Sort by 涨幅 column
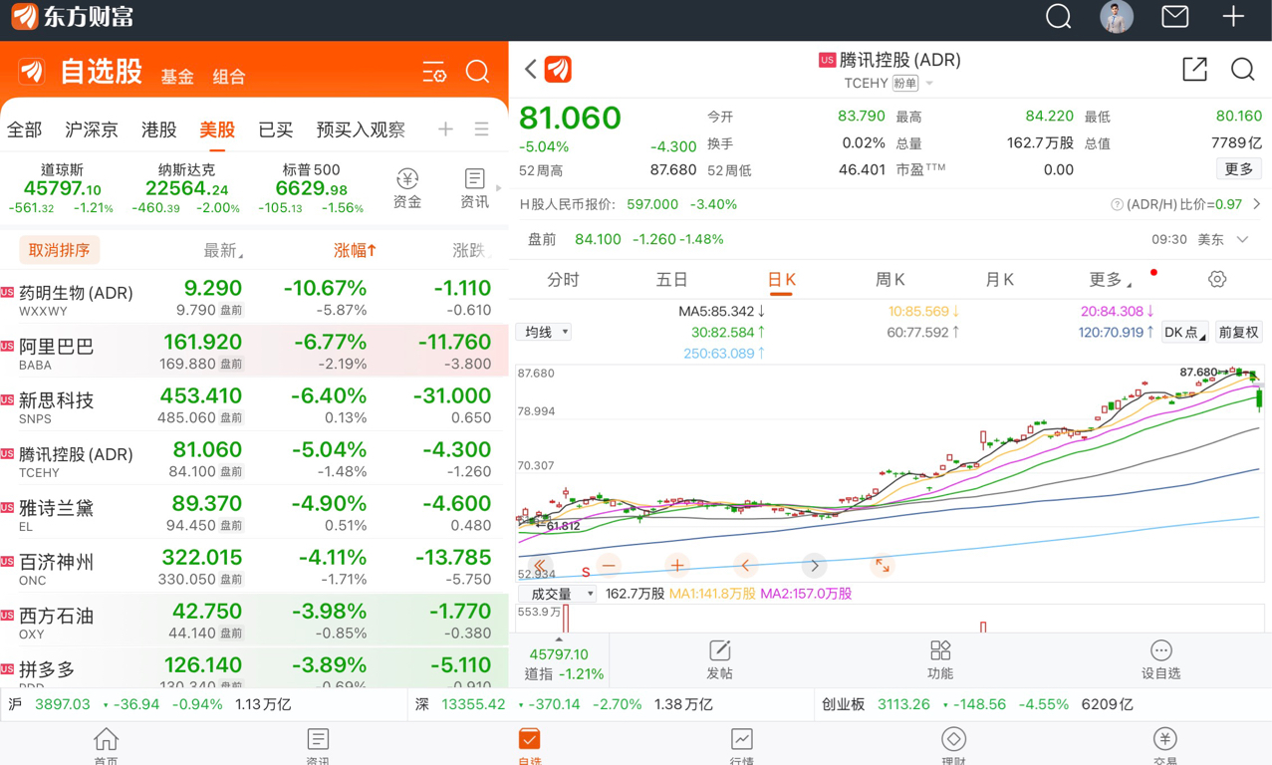 click(x=355, y=250)
